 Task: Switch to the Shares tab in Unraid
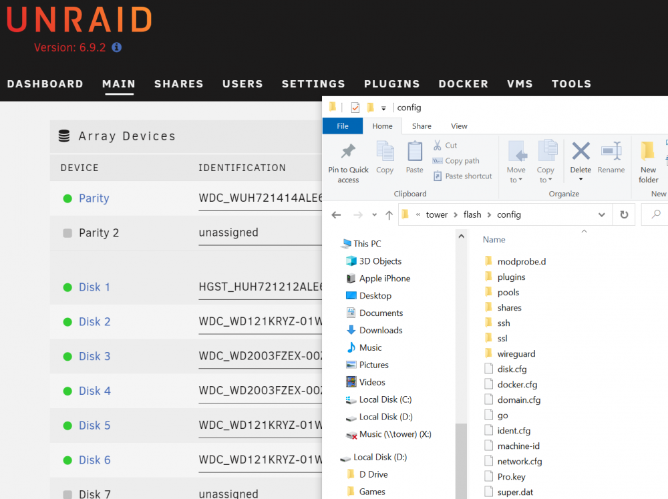pos(179,84)
